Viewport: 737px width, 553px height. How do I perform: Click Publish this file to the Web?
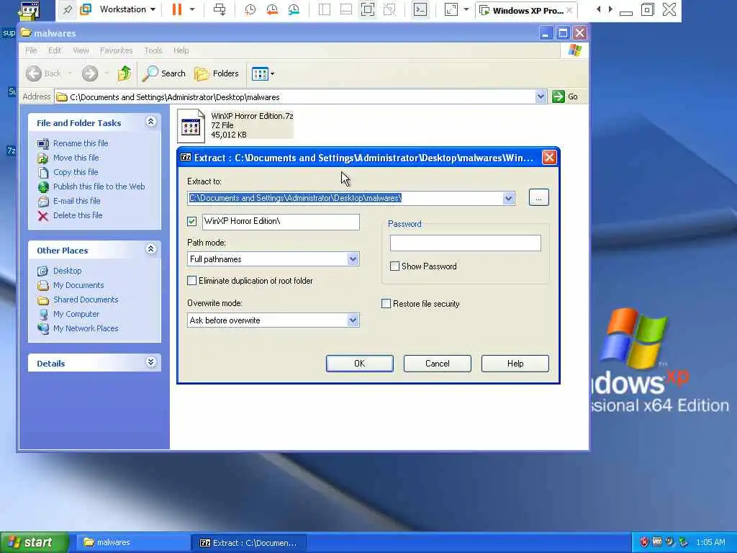[x=99, y=186]
